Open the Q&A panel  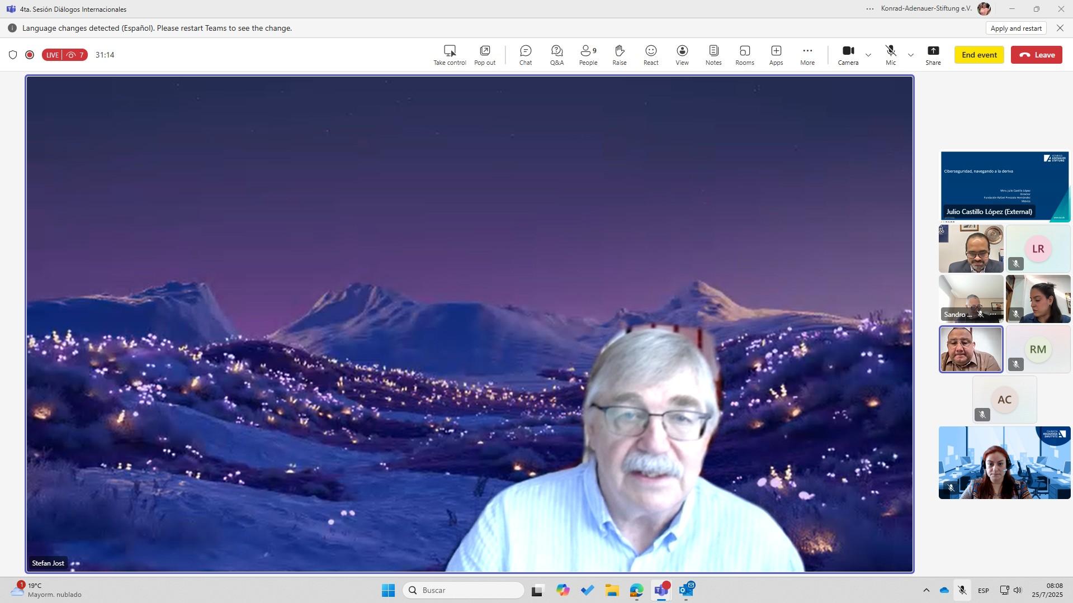[x=556, y=55]
